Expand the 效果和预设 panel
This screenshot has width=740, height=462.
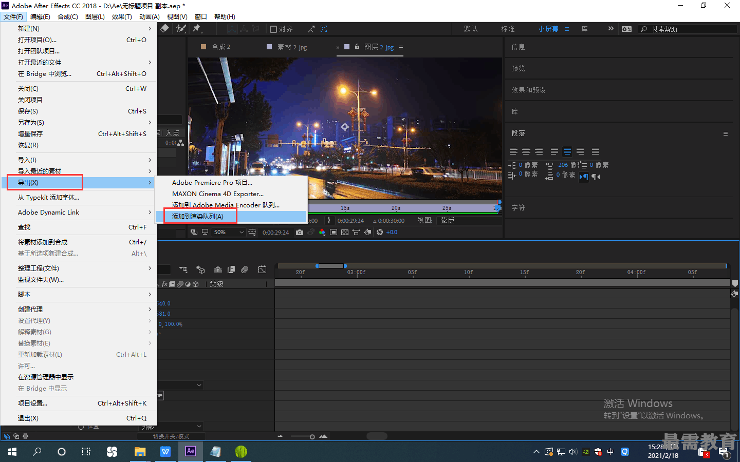tap(528, 90)
